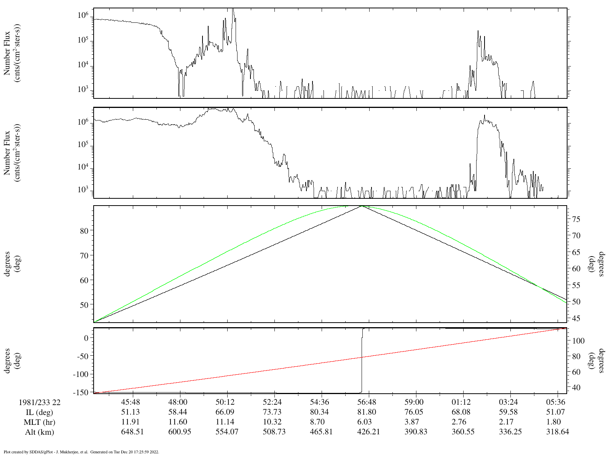Select the altitude value 465.81
The height and width of the screenshot is (456, 609).
pos(321,432)
